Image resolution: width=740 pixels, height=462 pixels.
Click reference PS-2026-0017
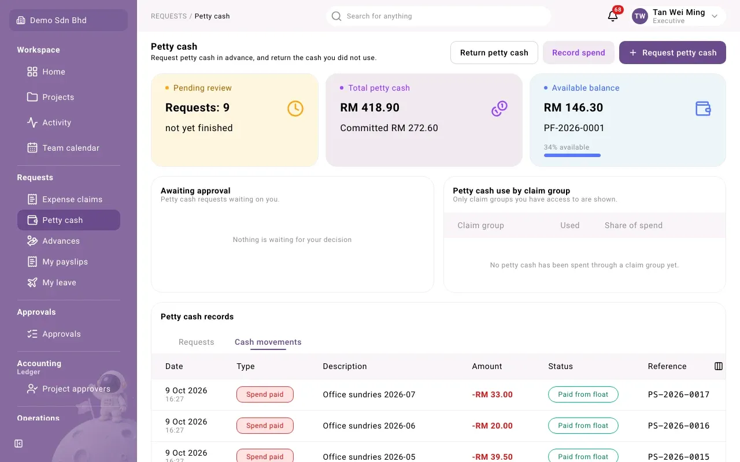point(679,394)
